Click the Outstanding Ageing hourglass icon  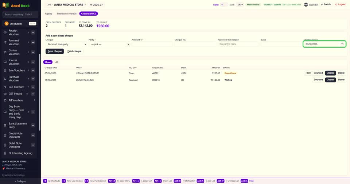[x=5, y=153]
